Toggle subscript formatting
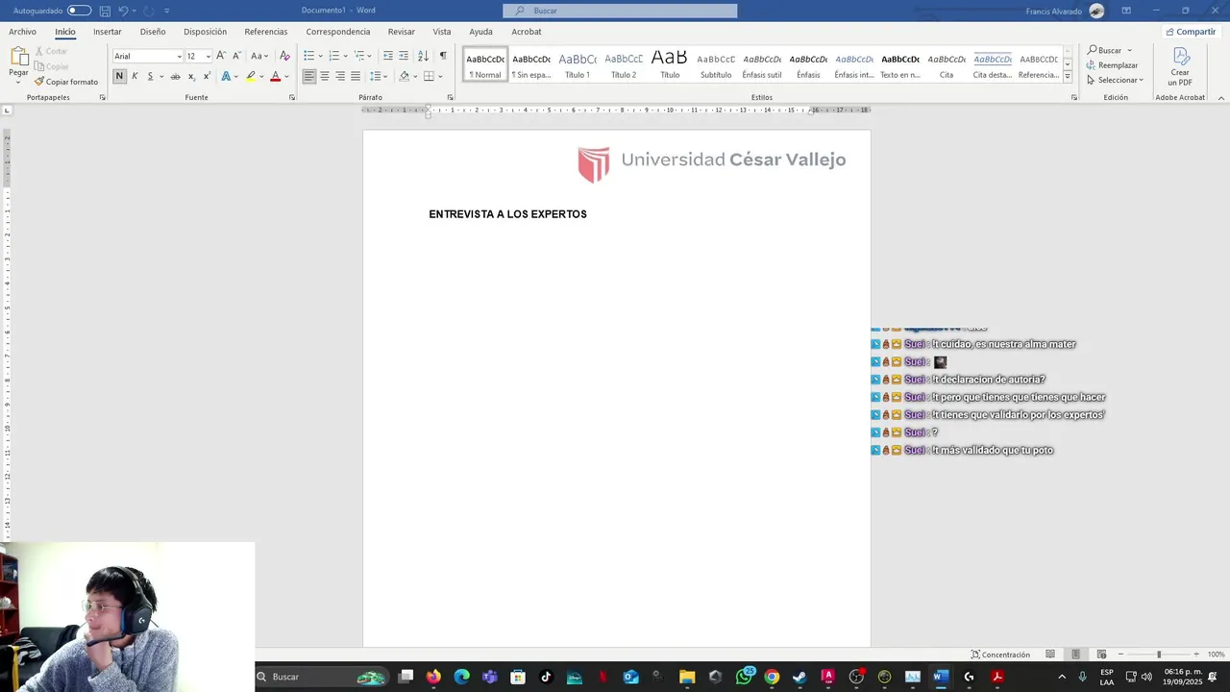1230x692 pixels. 191,76
